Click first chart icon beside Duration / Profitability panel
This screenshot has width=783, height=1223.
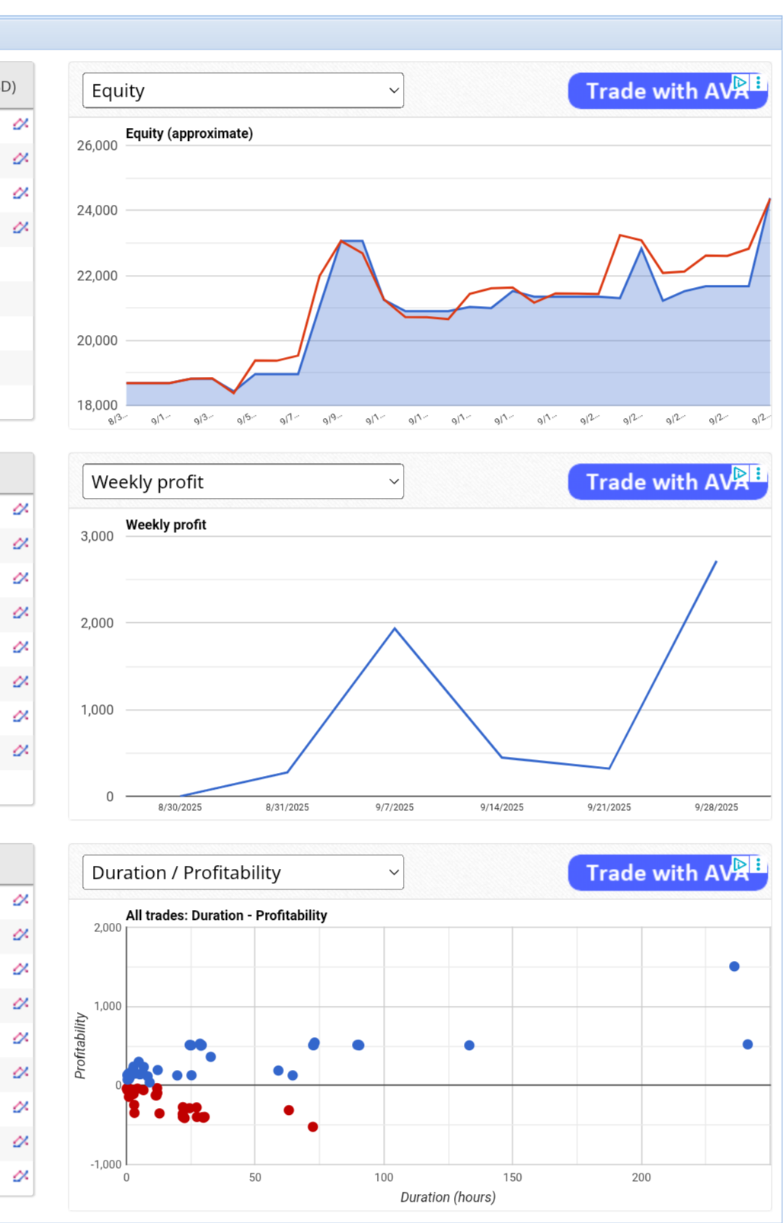pos(21,899)
